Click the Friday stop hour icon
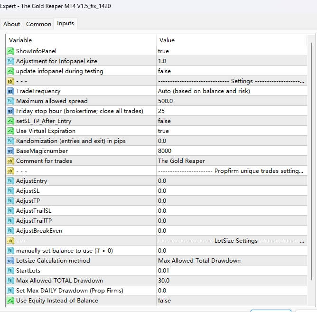This screenshot has height=312, width=317. (x=10, y=111)
